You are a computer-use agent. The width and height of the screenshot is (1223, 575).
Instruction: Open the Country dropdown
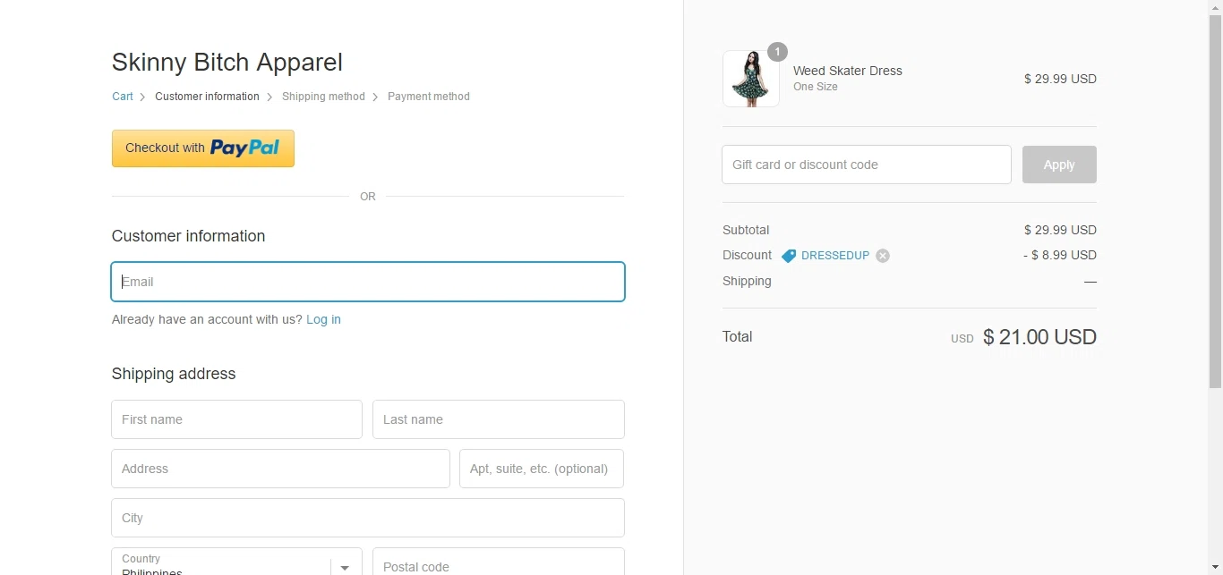click(236, 562)
